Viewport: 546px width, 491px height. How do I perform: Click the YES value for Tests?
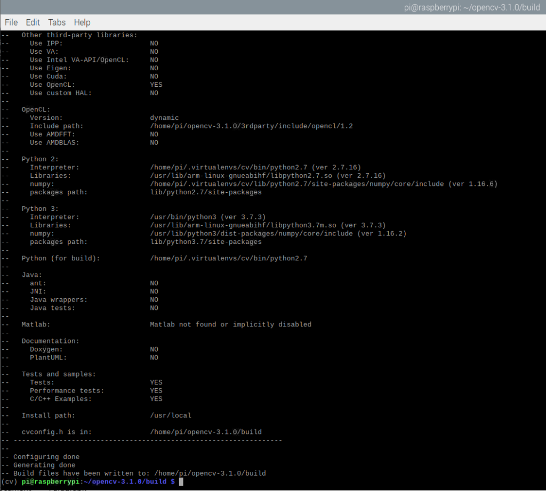(156, 382)
